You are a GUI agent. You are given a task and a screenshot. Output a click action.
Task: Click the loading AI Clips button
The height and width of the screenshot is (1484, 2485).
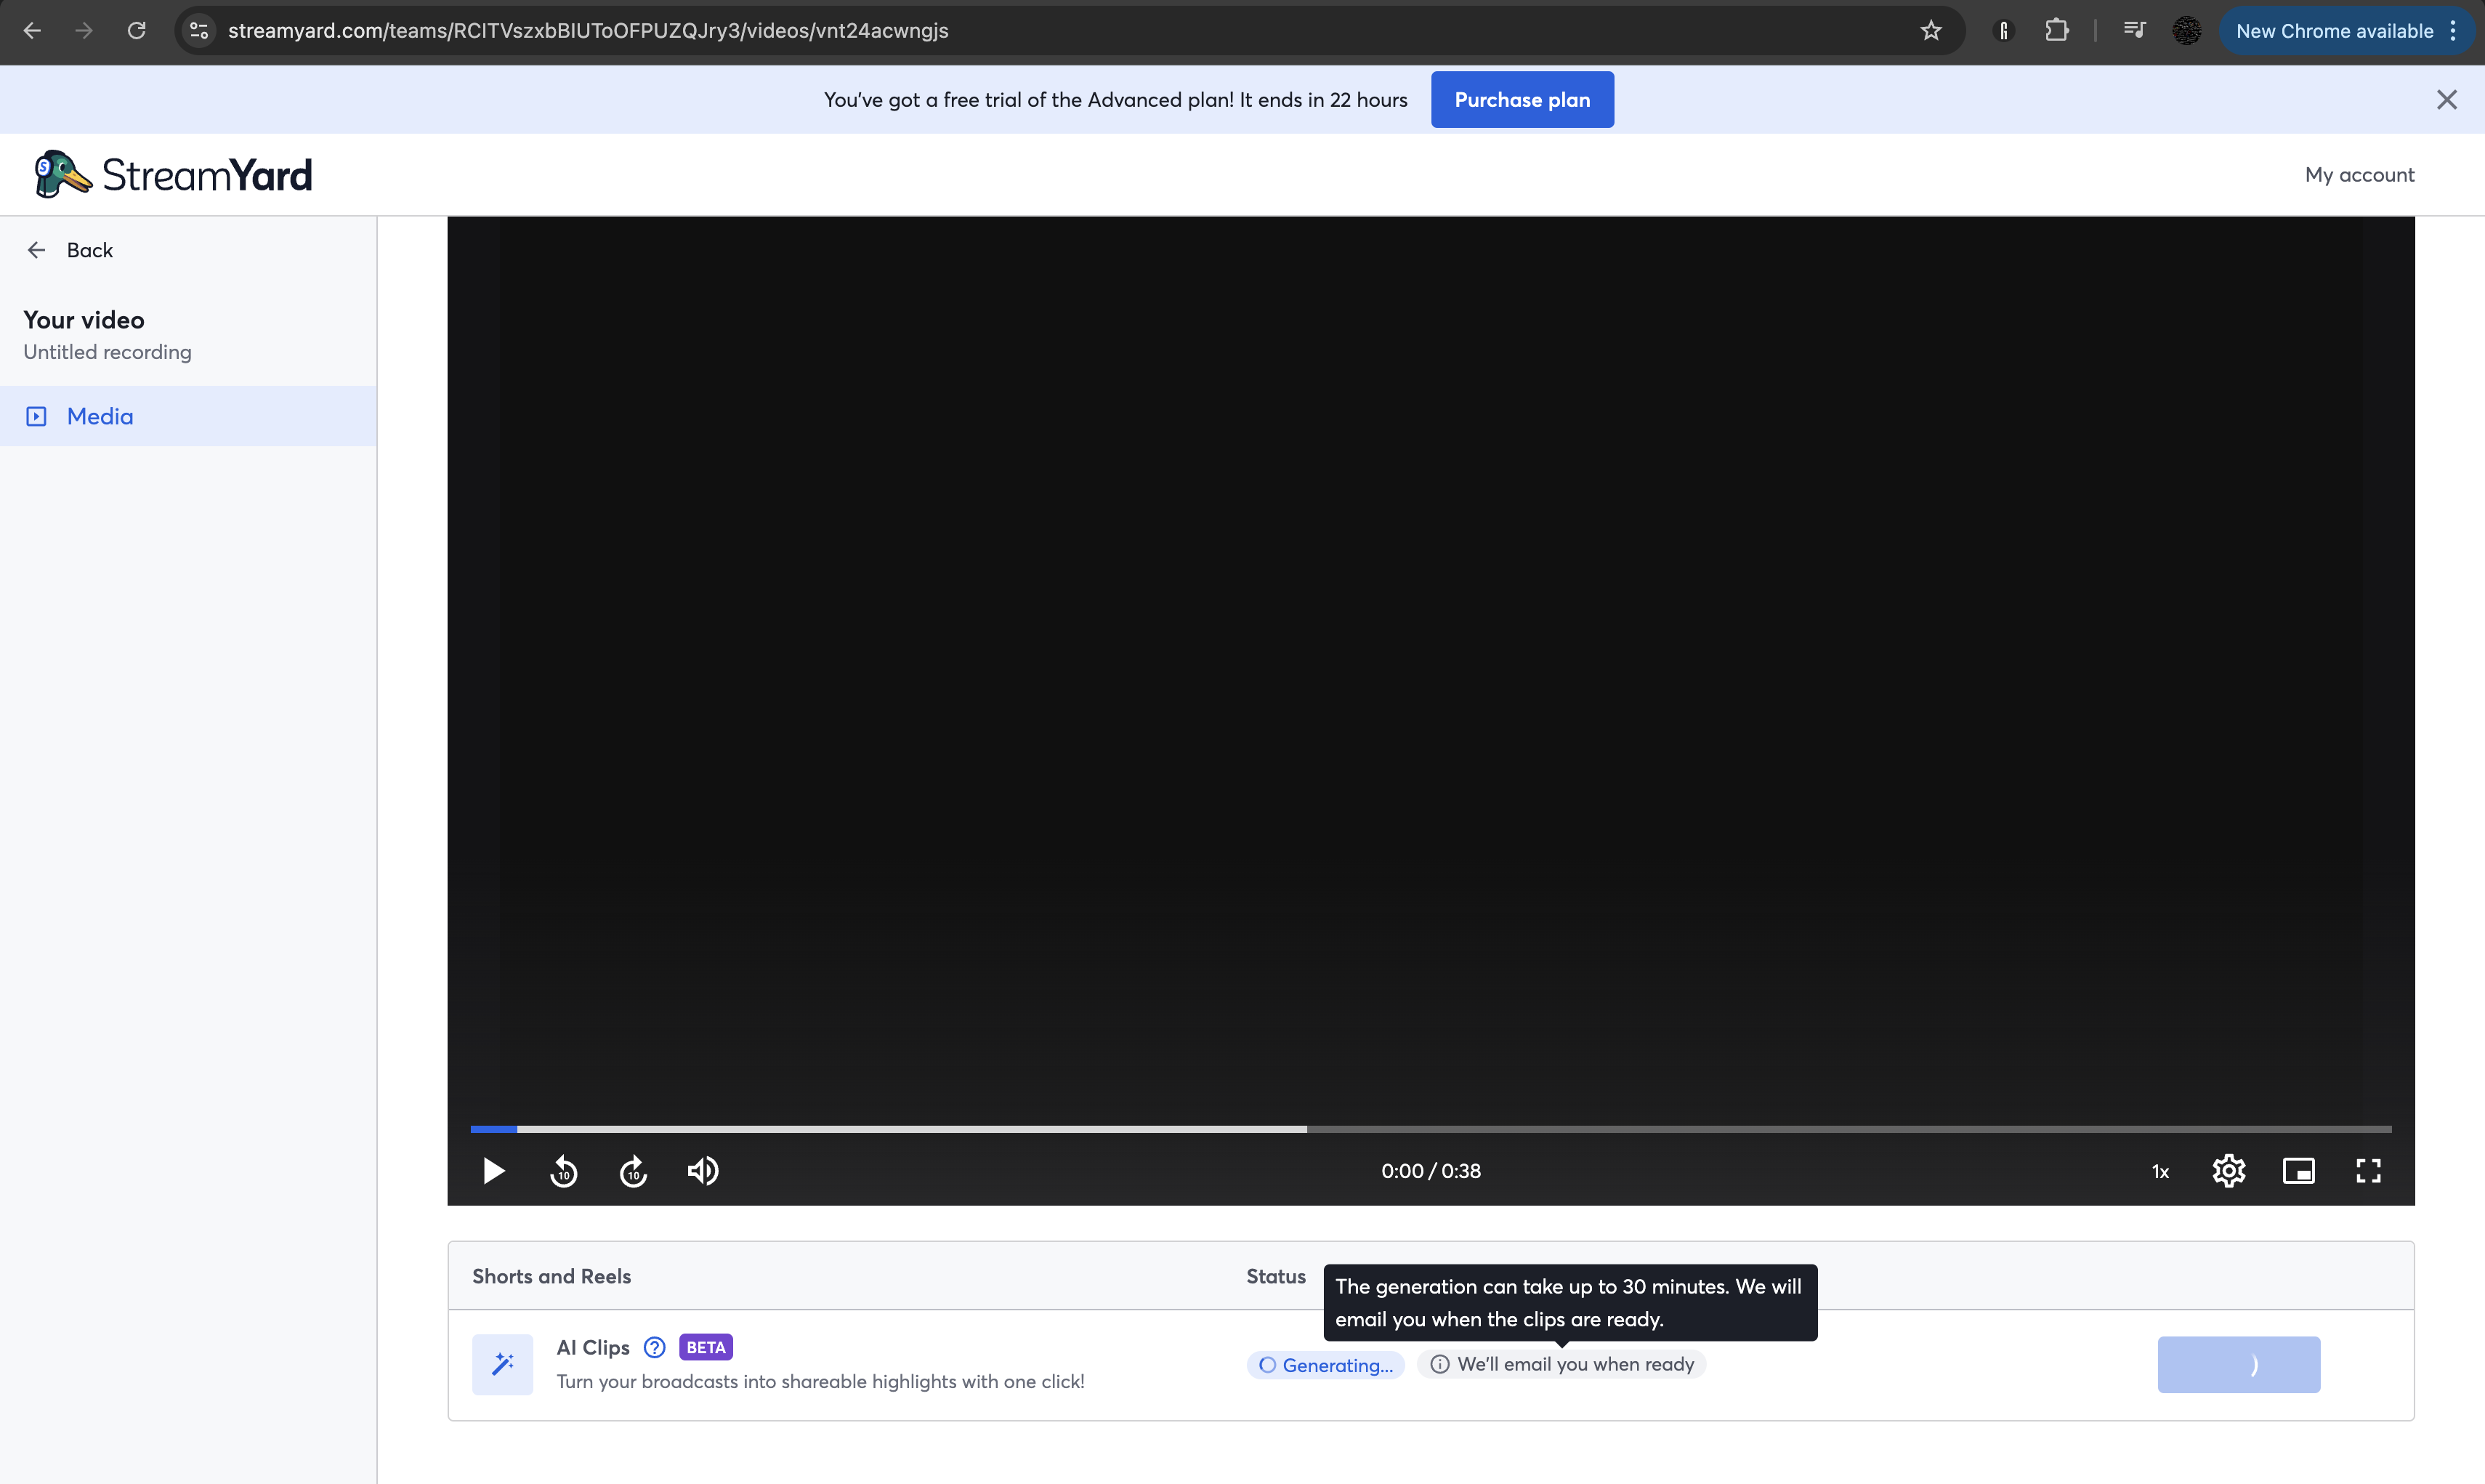(2239, 1365)
